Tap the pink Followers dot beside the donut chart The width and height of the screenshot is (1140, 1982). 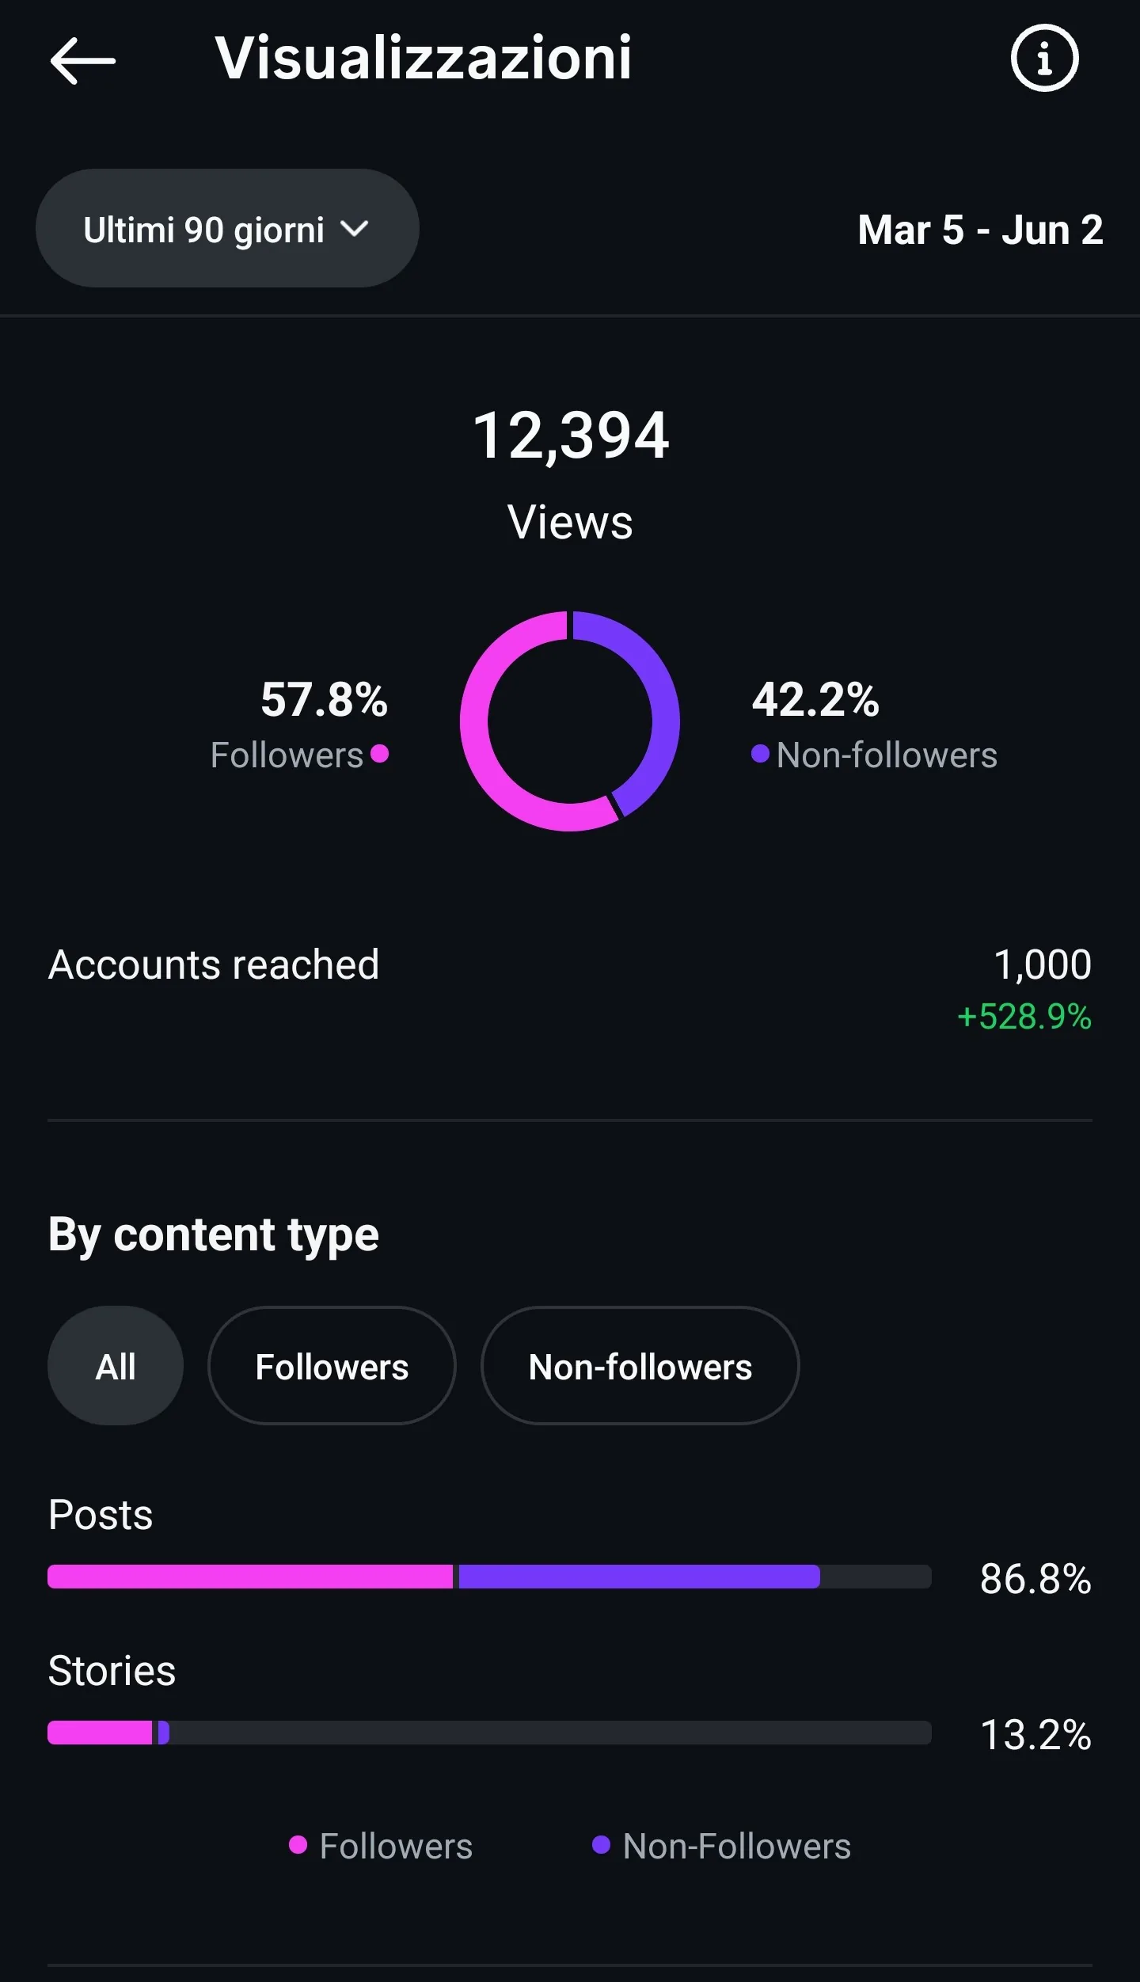(x=380, y=753)
